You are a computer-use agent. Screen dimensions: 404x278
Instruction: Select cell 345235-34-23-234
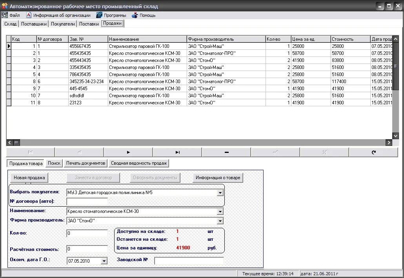coord(88,82)
